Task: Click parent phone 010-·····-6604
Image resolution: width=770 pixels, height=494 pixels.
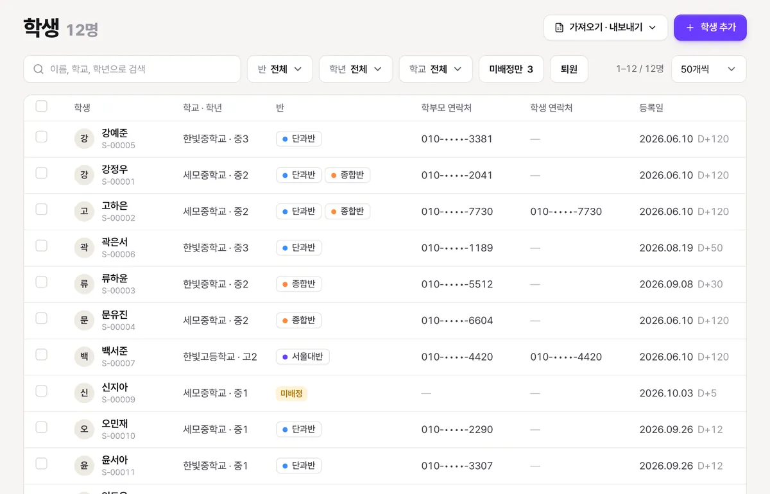Action: pyautogui.click(x=457, y=320)
